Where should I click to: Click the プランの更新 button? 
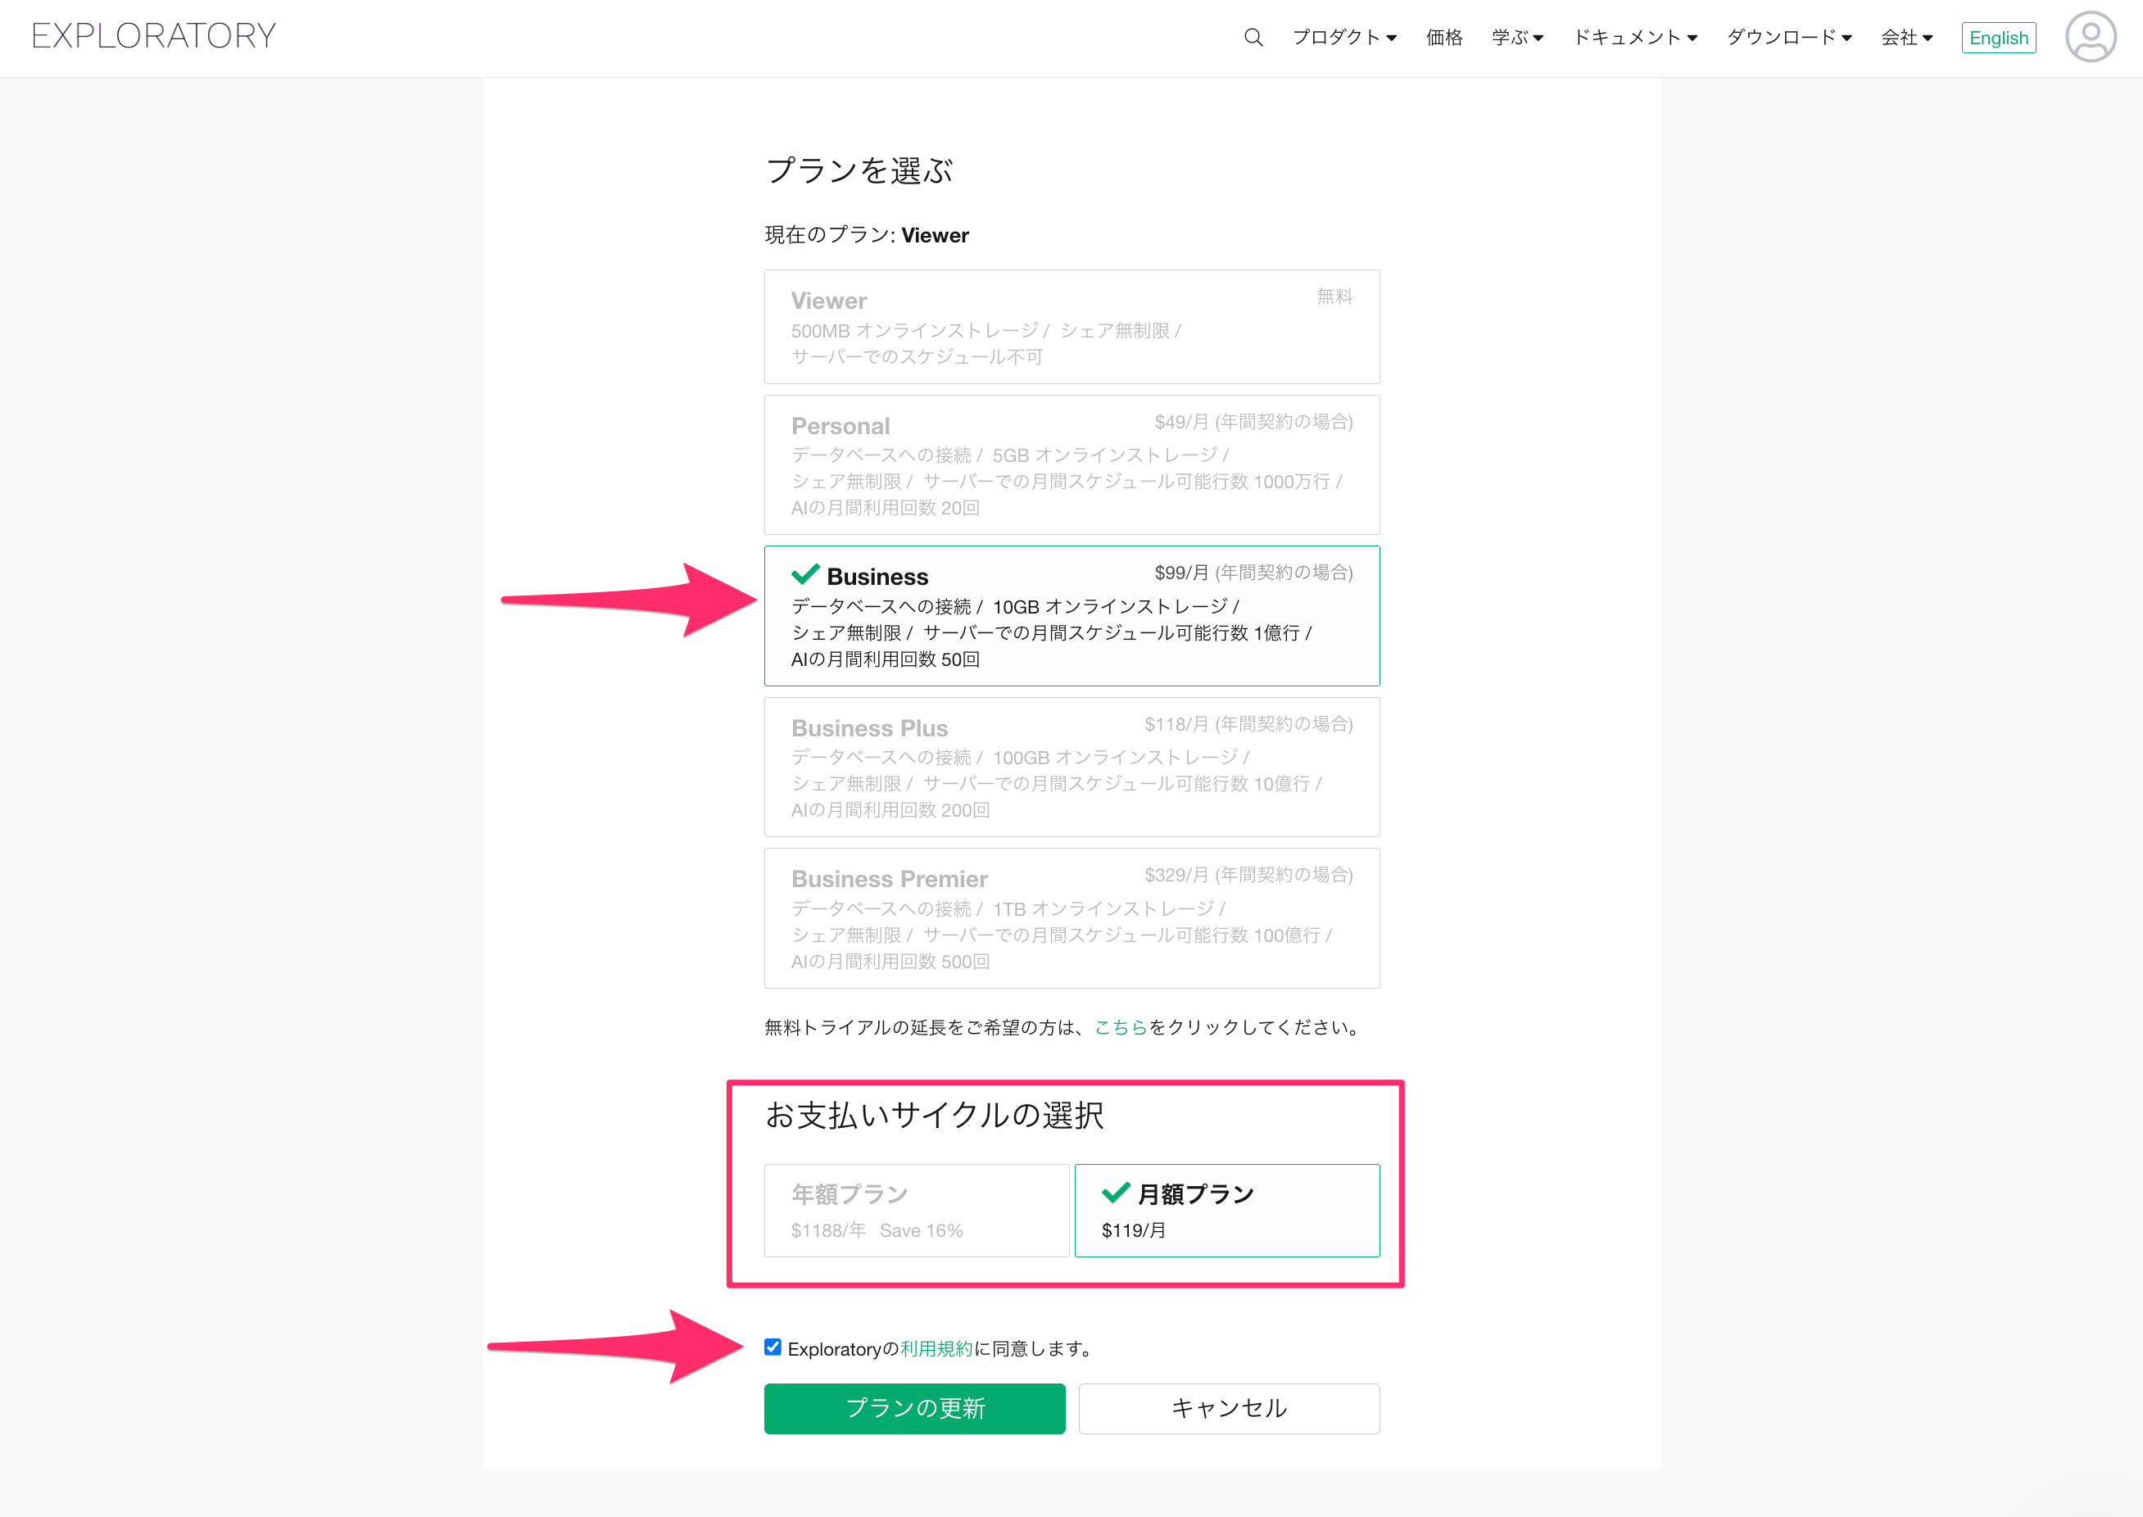coord(913,1408)
